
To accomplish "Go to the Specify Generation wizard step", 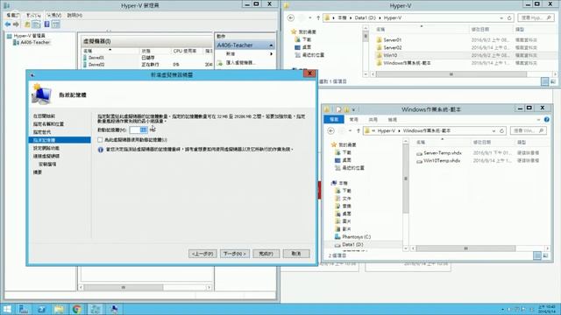I will [x=42, y=132].
